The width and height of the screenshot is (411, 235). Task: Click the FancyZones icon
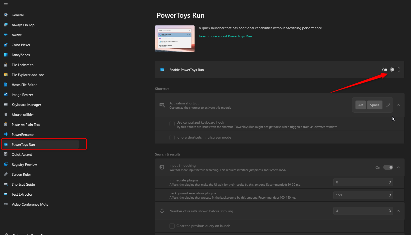(6, 55)
